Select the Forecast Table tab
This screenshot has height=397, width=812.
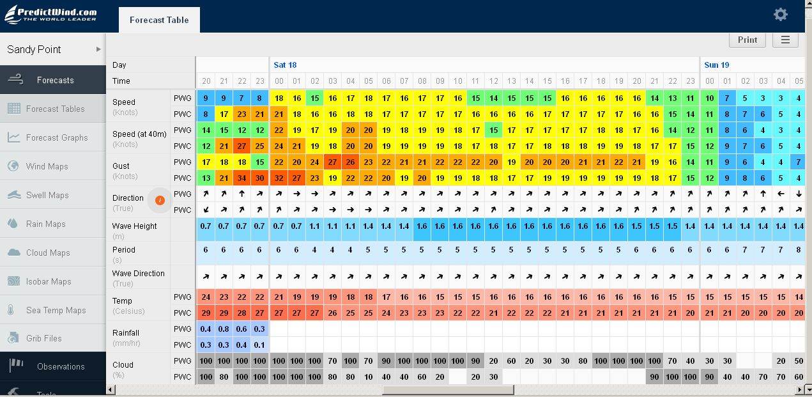point(159,20)
